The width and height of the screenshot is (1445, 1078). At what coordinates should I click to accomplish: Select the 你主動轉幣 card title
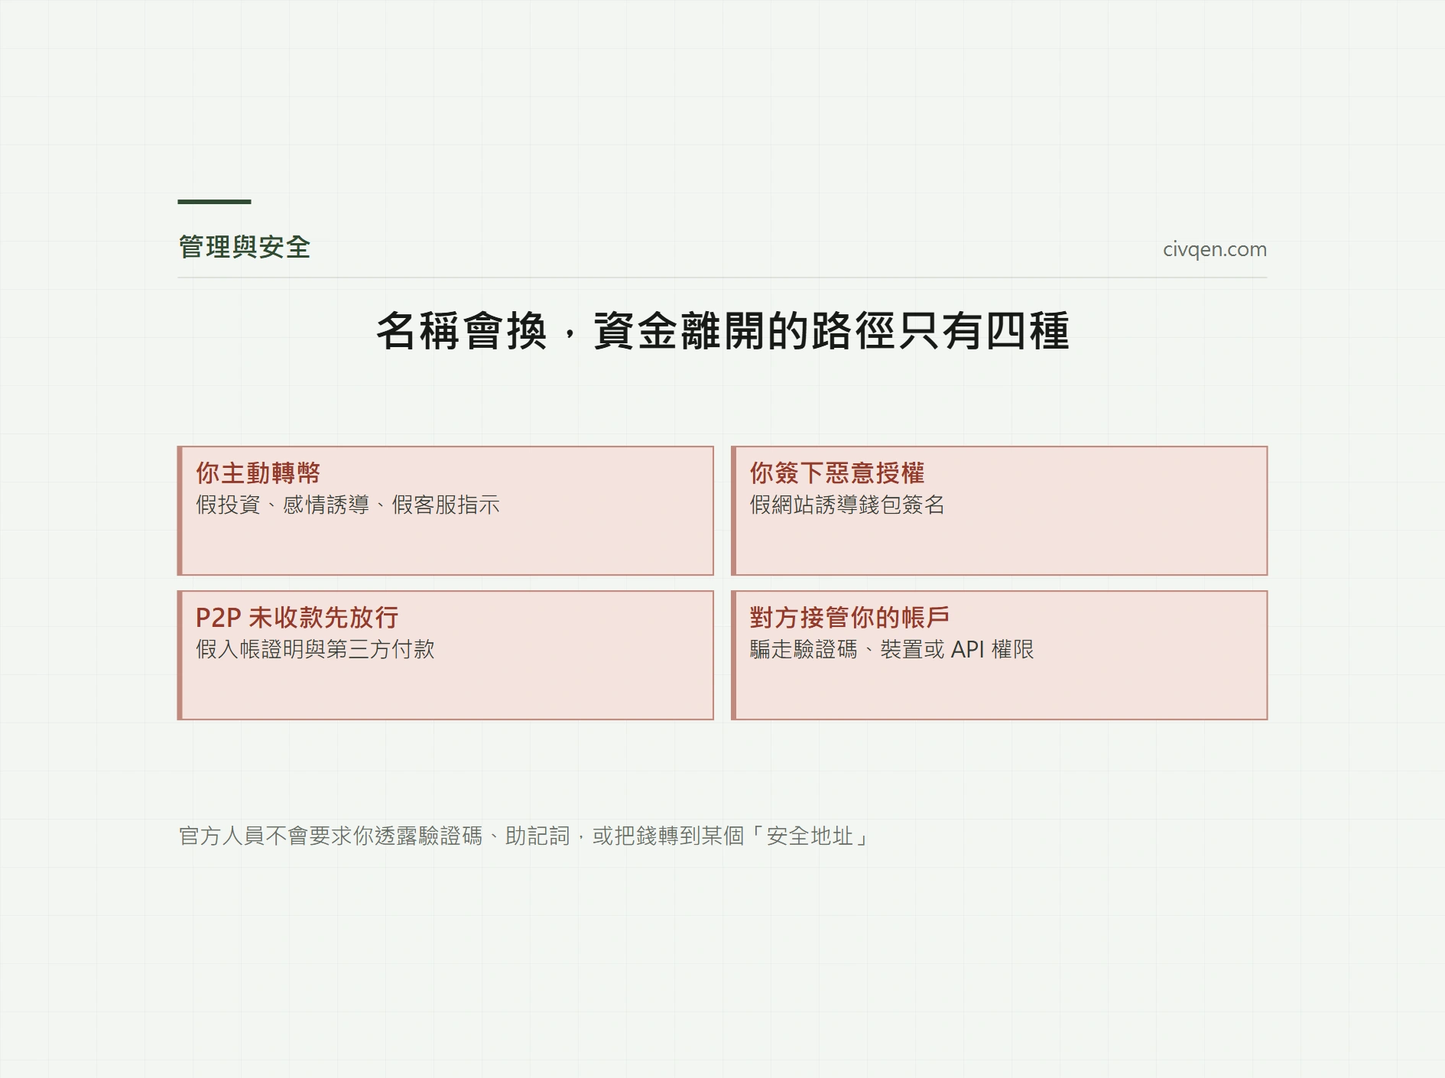tap(258, 472)
